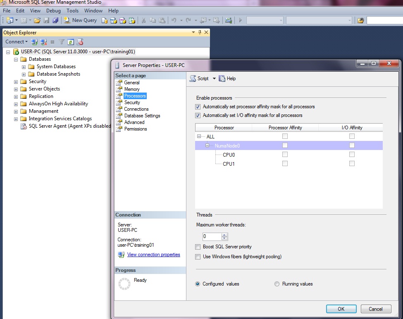This screenshot has width=403, height=319.
Task: Collapse the ALL processor node
Action: coord(199,136)
